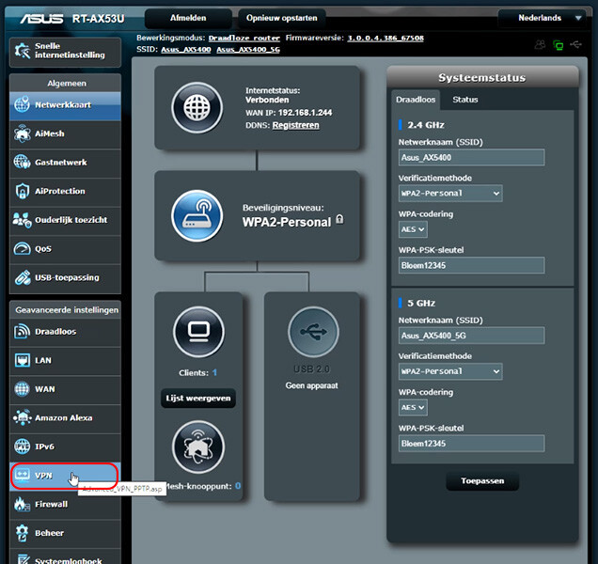The image size is (598, 564).
Task: Open the Firewall menu item
Action: coord(65,505)
